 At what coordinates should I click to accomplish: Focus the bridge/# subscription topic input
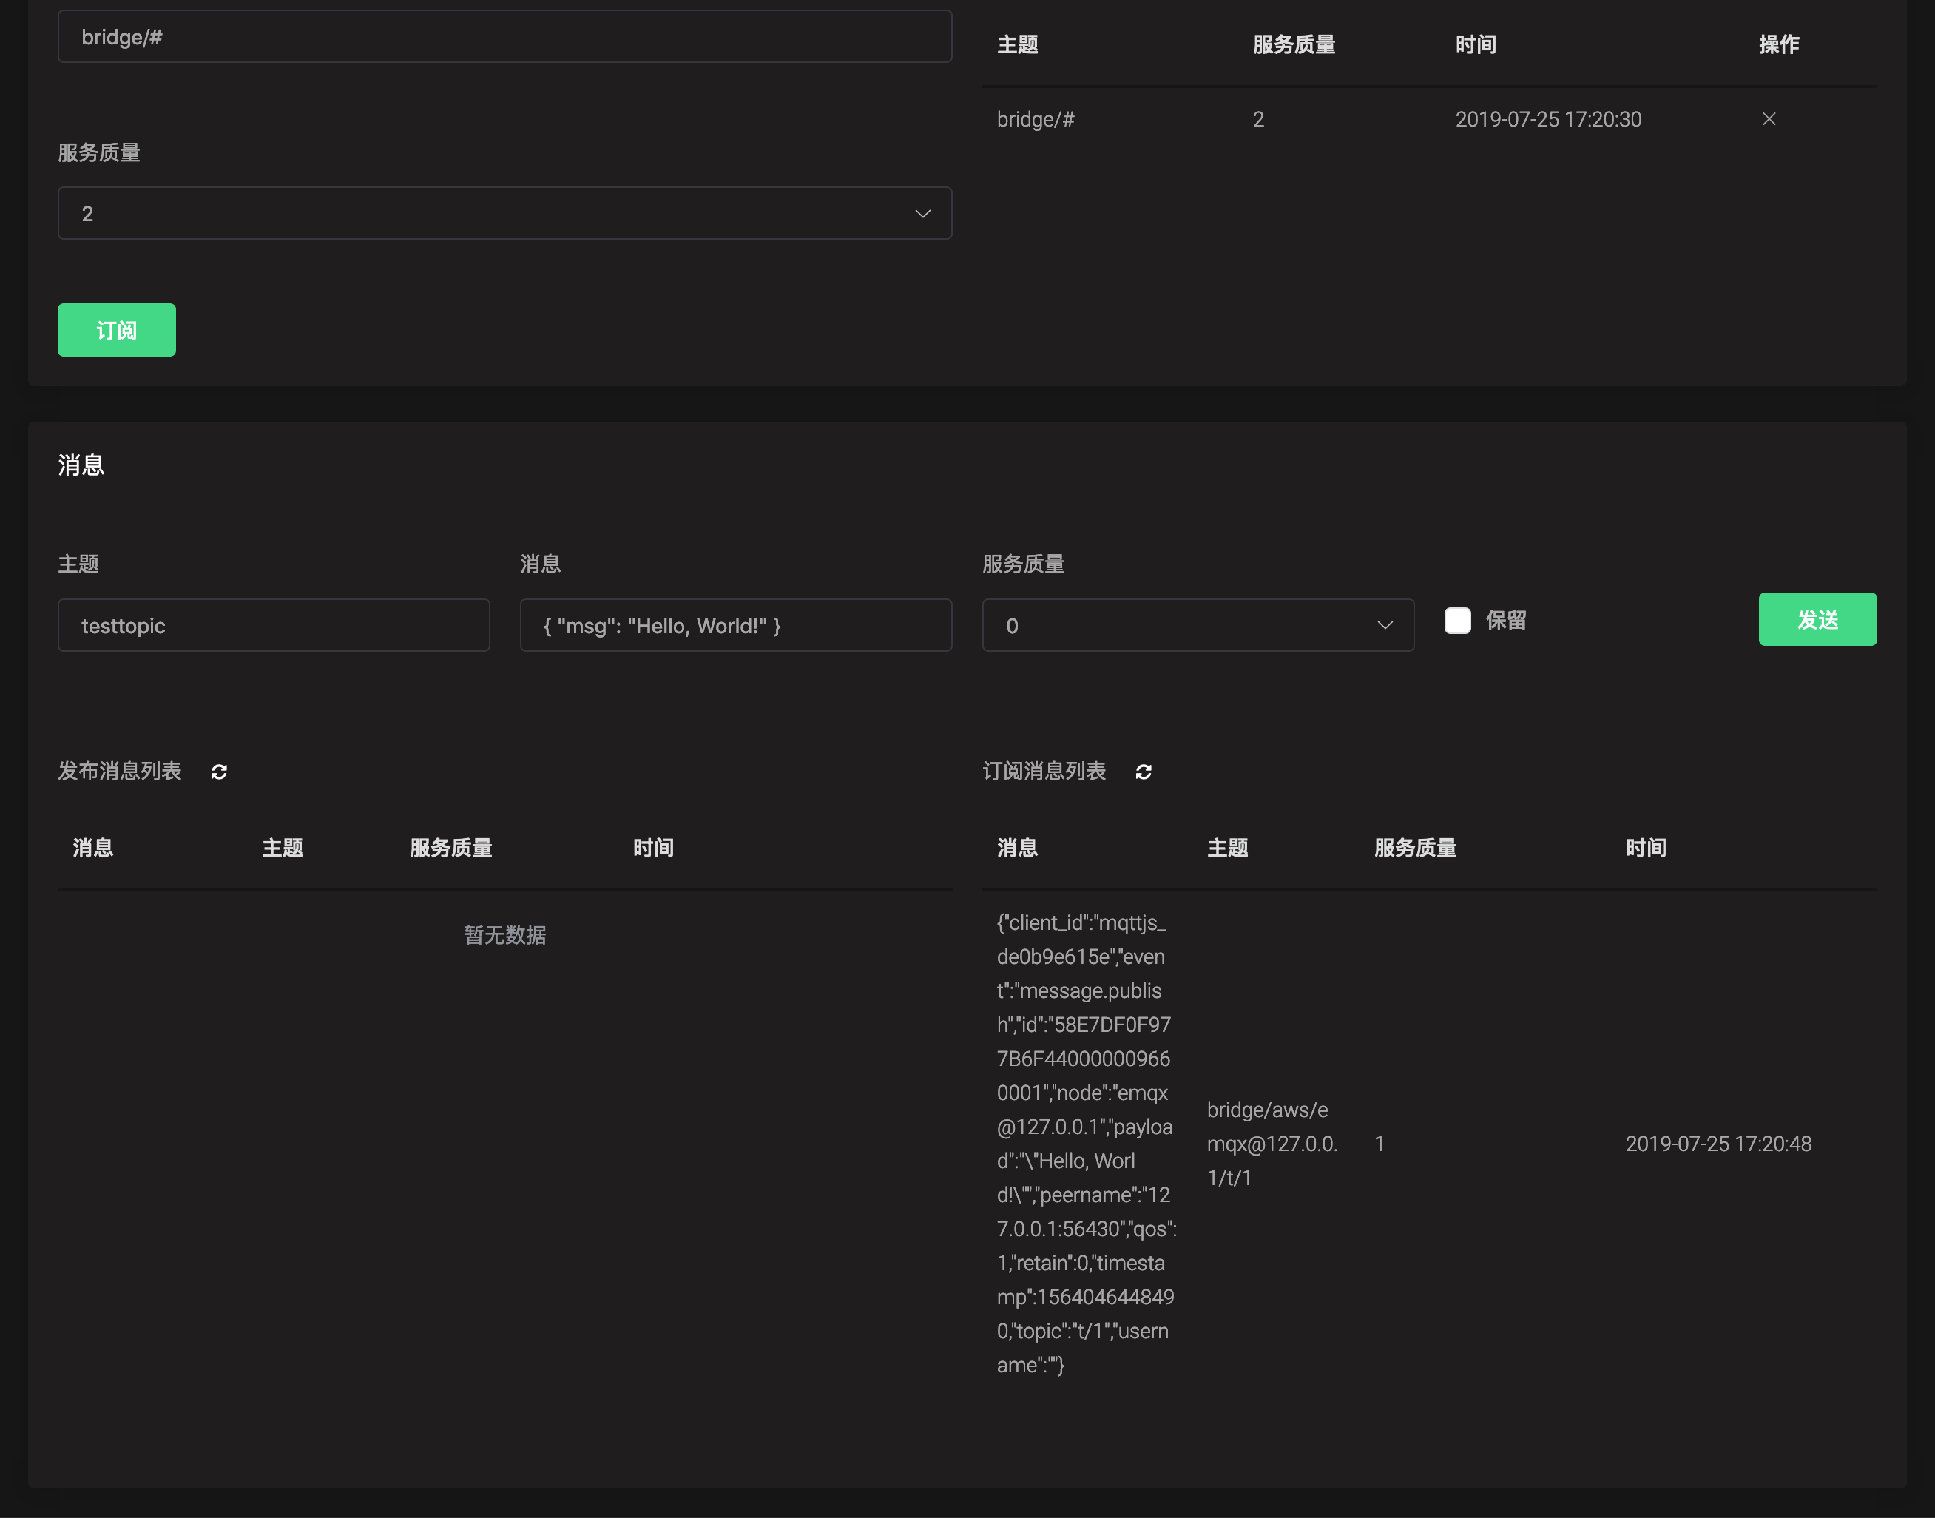pos(504,37)
